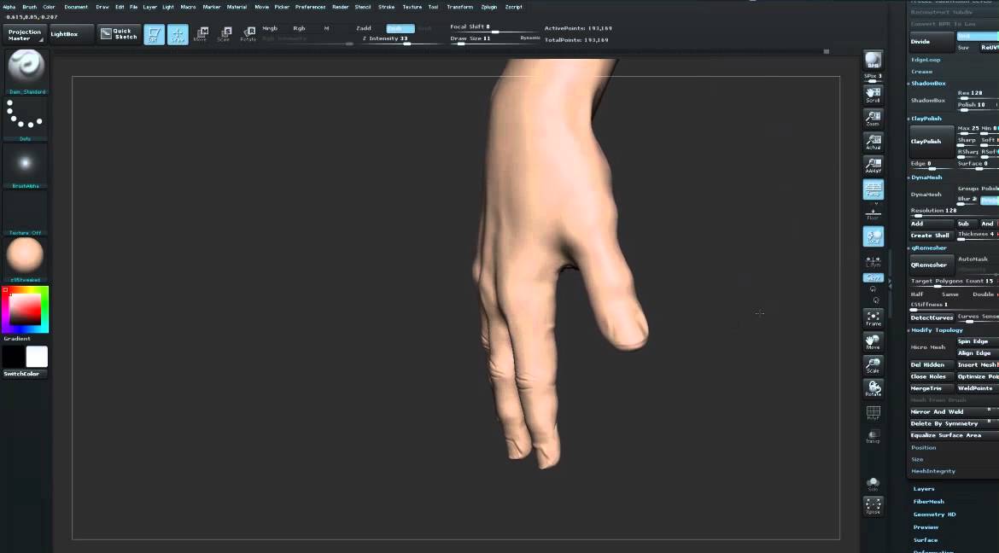This screenshot has height=553, width=999.
Task: Open the Texture Off selector
Action: coord(26,212)
